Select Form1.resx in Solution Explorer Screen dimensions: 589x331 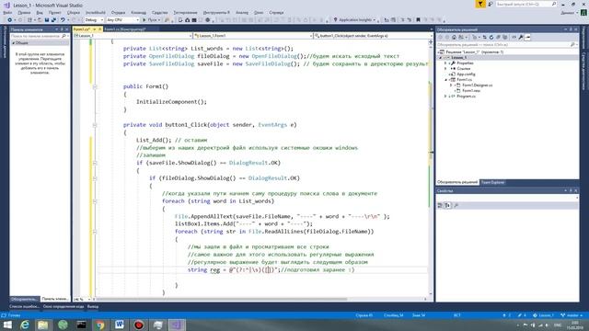[x=471, y=91]
